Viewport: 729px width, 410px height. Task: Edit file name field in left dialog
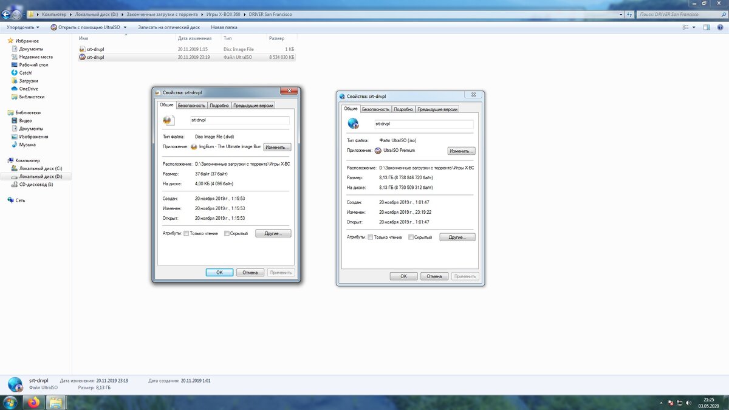coord(239,120)
